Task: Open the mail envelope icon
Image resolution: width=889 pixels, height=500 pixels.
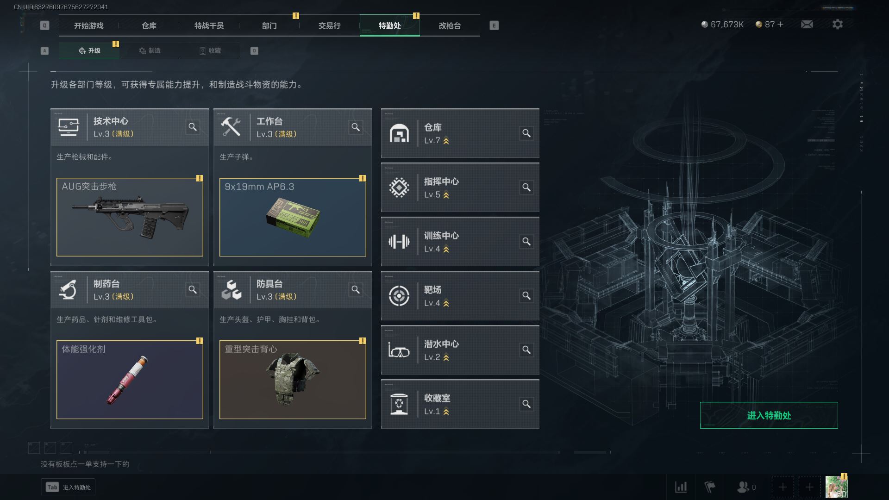Action: coord(807,24)
